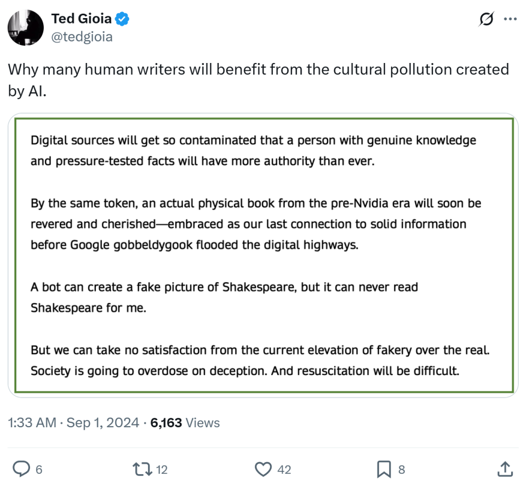Click the Grok slashed-circle icon

coord(485,20)
